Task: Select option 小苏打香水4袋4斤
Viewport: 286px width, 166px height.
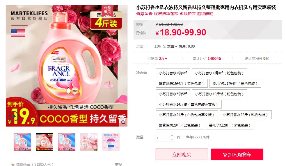Action: click(173, 73)
